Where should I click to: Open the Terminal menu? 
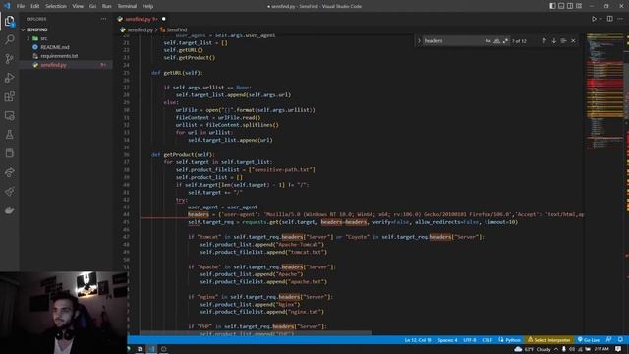[x=127, y=6]
